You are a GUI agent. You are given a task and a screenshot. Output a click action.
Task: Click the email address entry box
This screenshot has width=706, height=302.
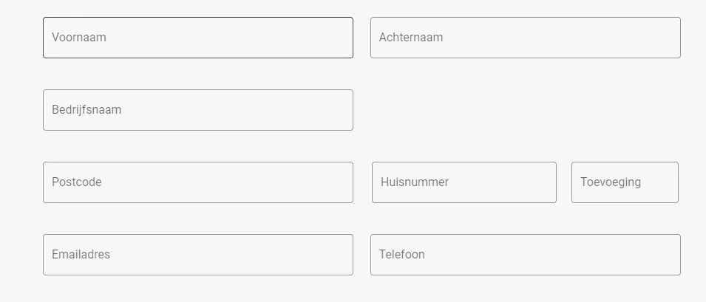point(197,255)
